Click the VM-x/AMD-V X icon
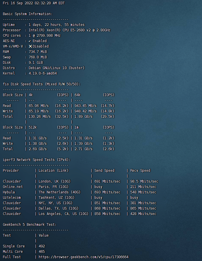This screenshot has height=261, width=202. point(30,46)
